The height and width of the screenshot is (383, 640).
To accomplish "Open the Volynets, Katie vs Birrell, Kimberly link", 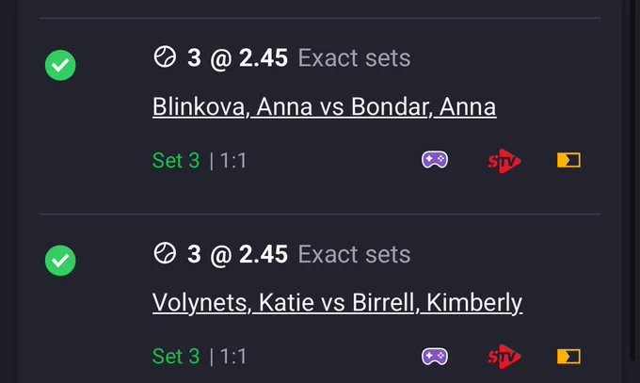I will point(337,303).
